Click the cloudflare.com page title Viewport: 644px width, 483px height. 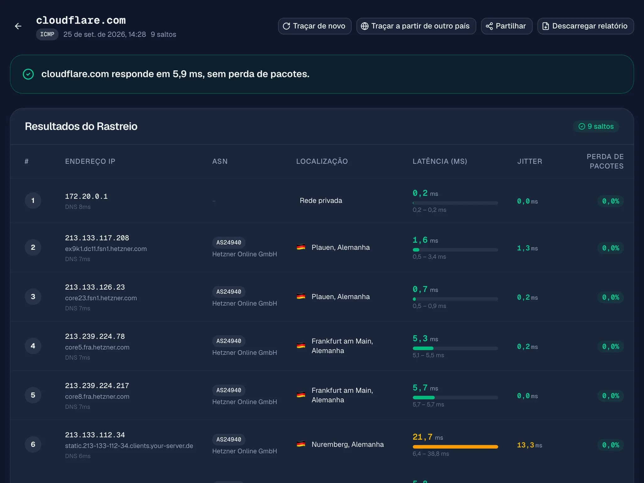pyautogui.click(x=81, y=20)
